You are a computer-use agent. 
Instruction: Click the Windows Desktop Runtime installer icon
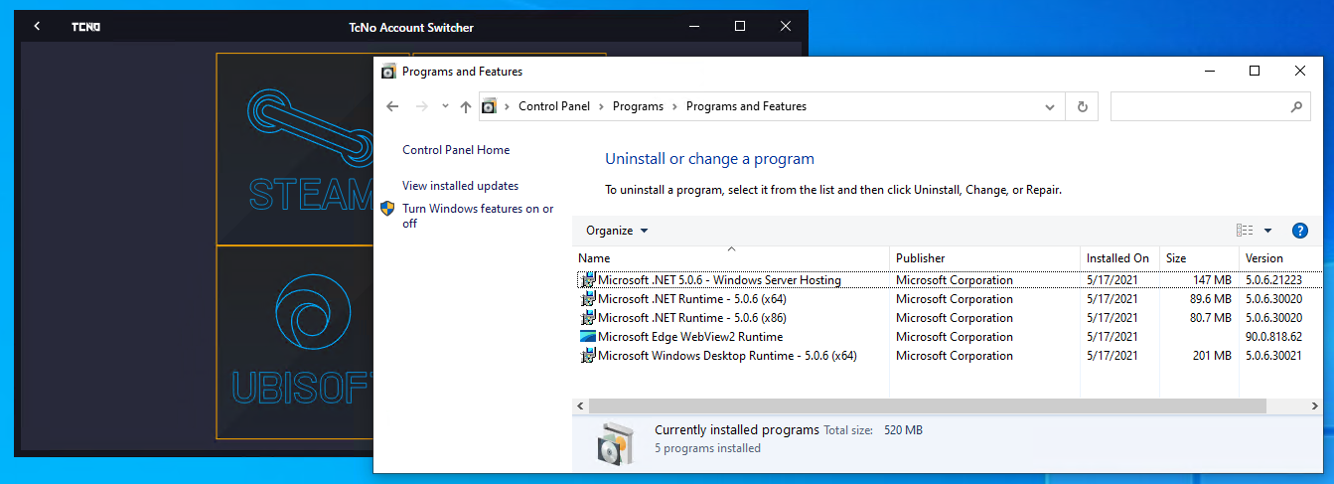(587, 356)
